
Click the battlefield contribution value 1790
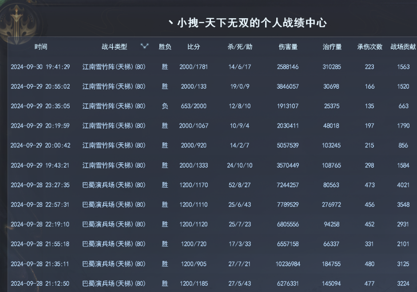tap(403, 126)
